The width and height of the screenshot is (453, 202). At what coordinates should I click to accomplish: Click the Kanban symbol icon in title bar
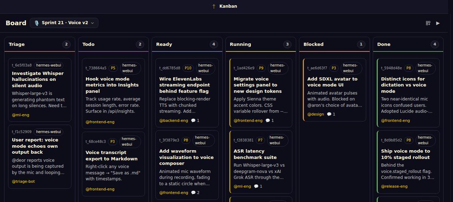[x=214, y=6]
